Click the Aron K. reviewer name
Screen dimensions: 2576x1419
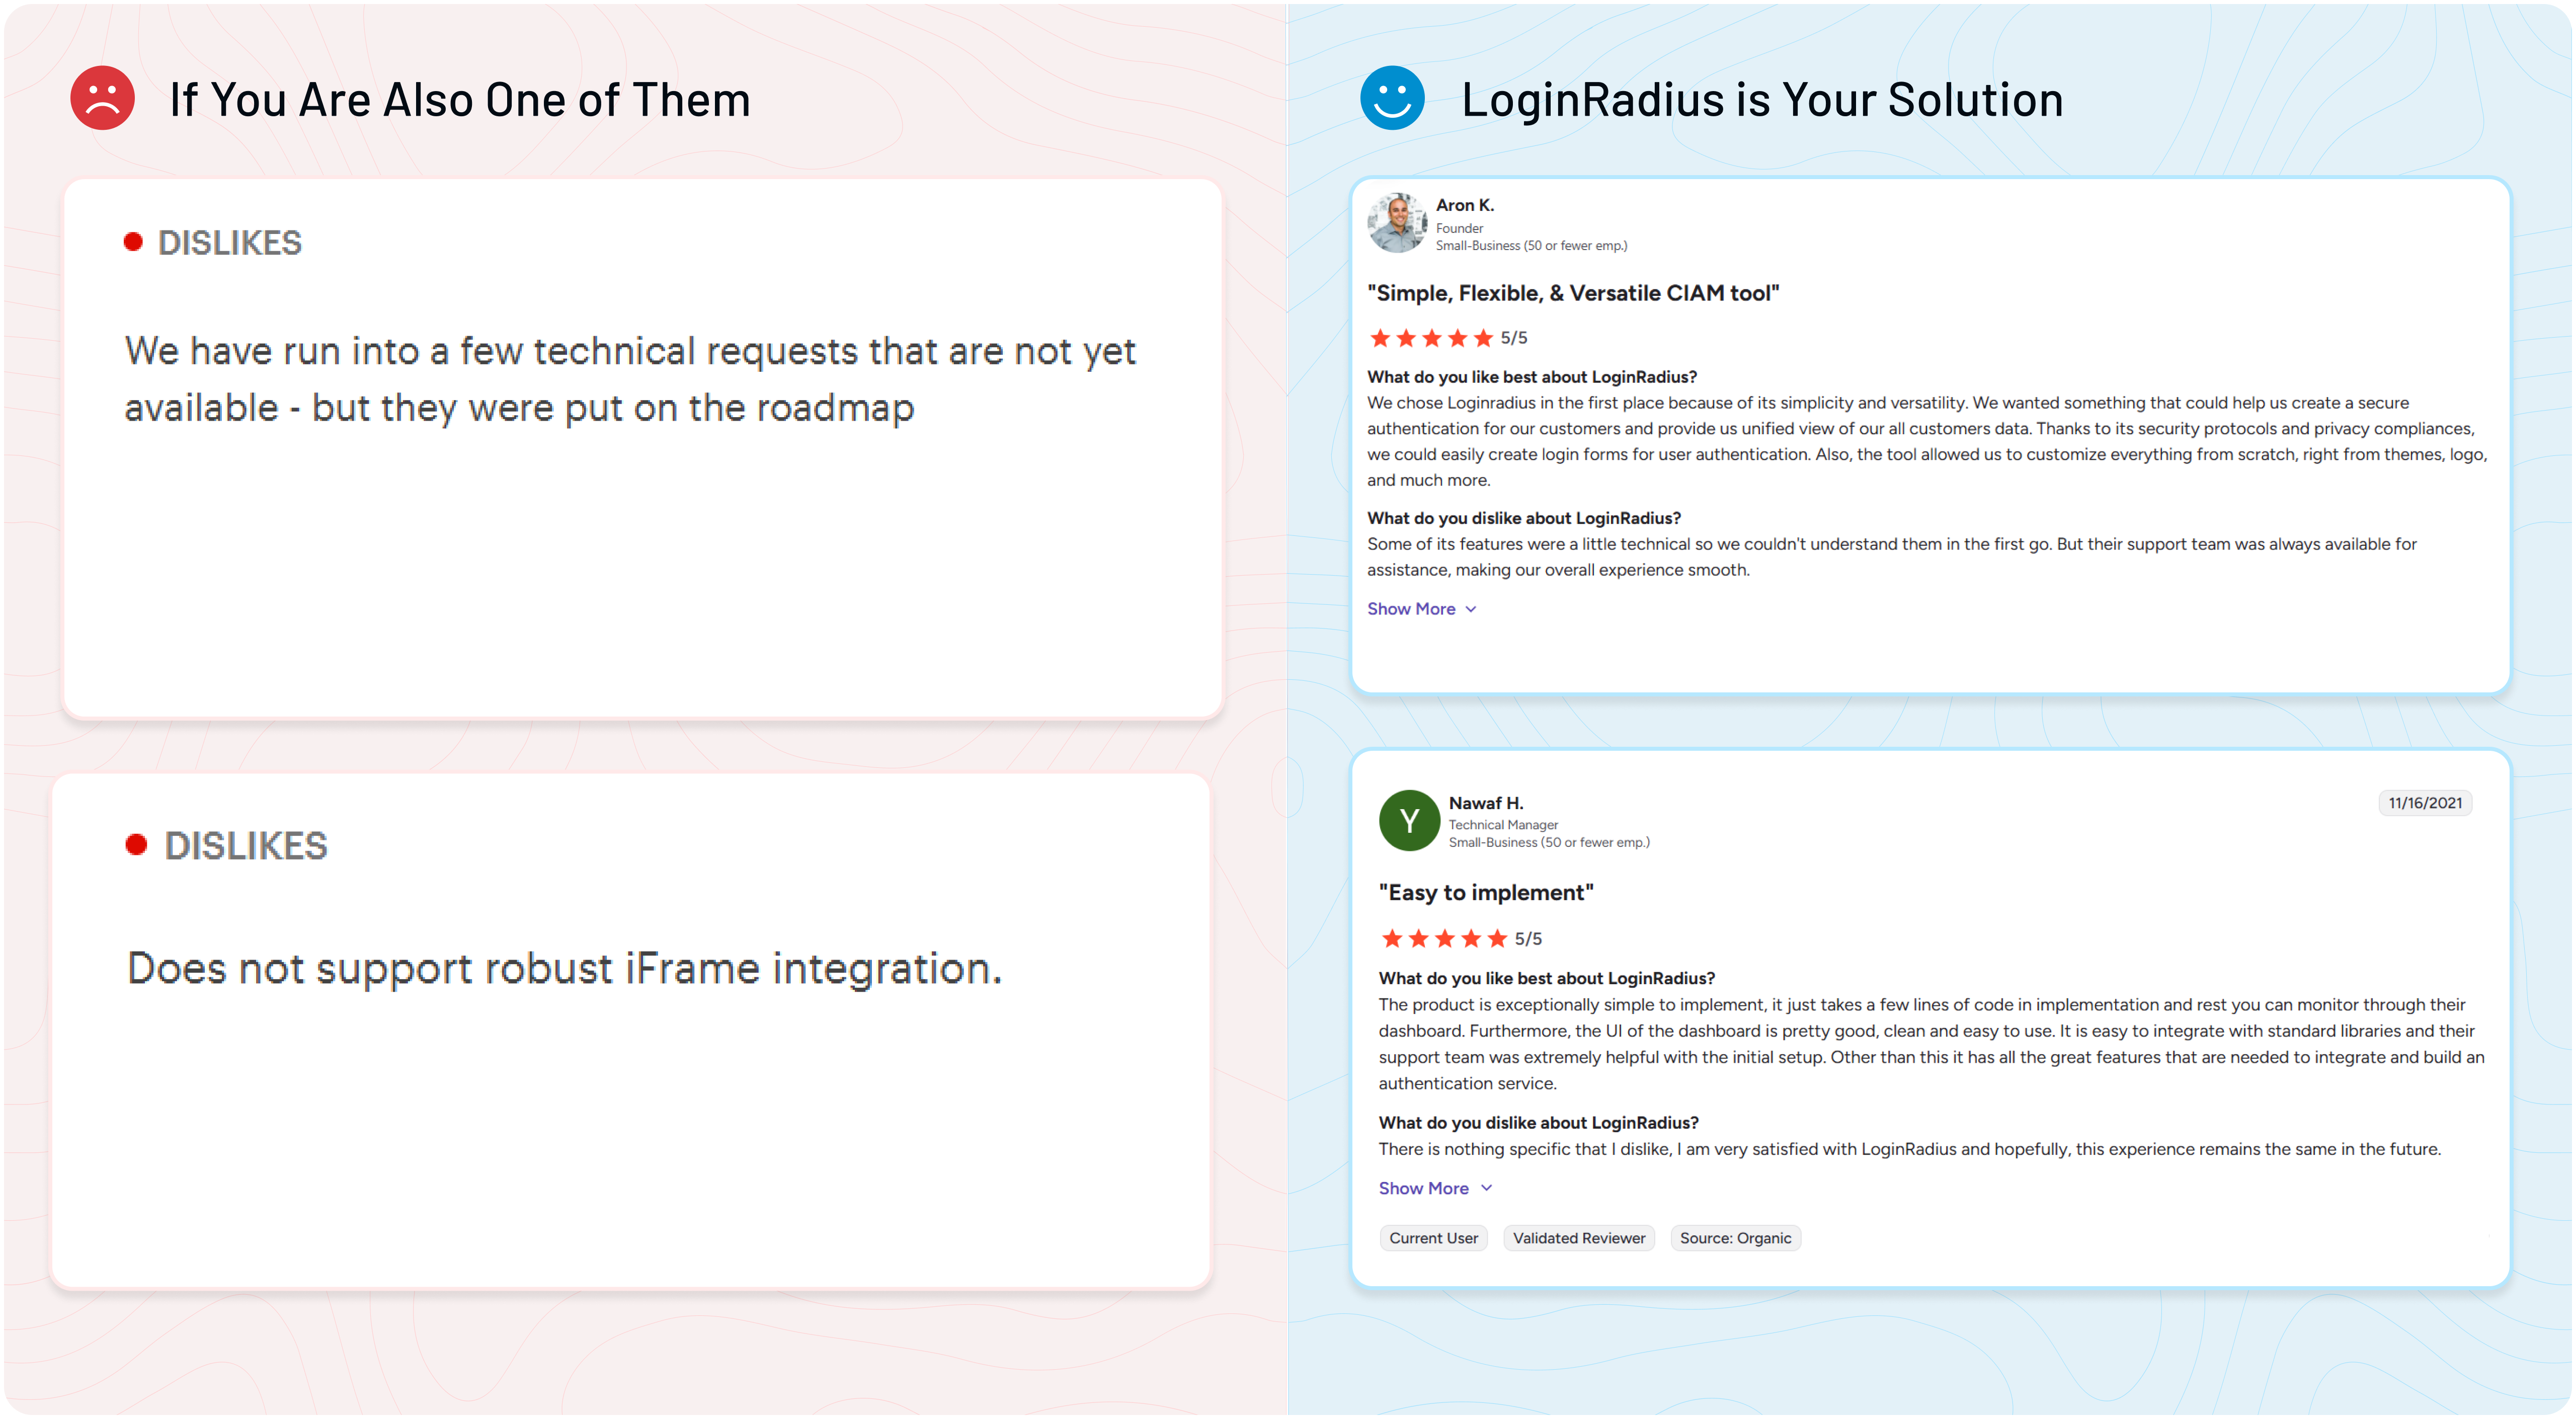tap(1464, 205)
